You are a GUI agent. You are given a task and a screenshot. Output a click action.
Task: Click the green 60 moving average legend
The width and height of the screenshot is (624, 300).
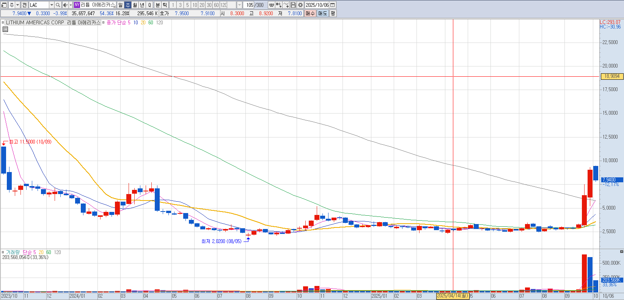tap(151, 22)
